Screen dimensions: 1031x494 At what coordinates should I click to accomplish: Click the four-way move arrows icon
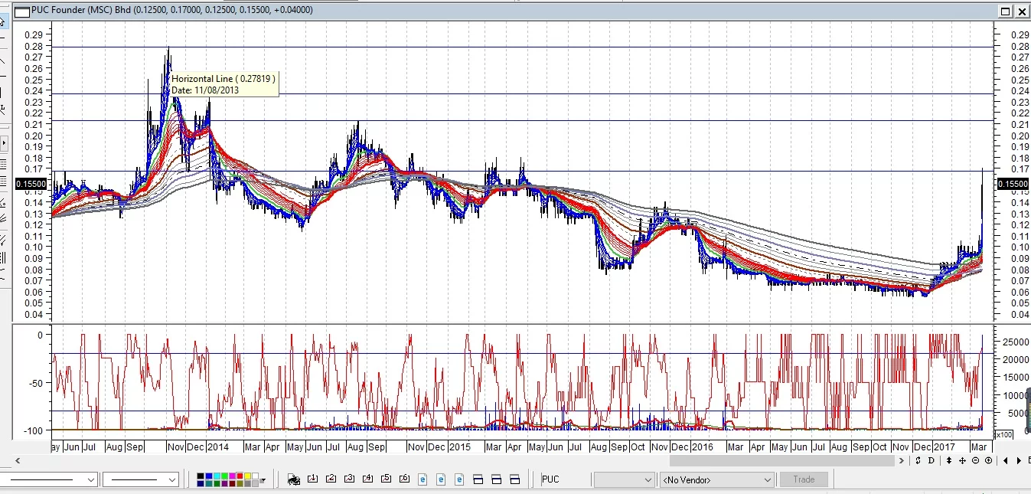962,460
